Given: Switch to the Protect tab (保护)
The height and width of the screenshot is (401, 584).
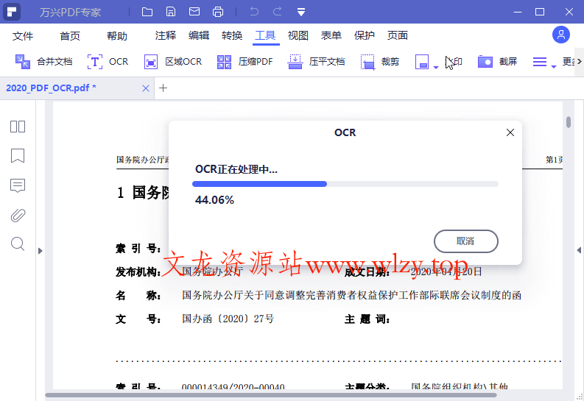Looking at the screenshot, I should pyautogui.click(x=365, y=35).
